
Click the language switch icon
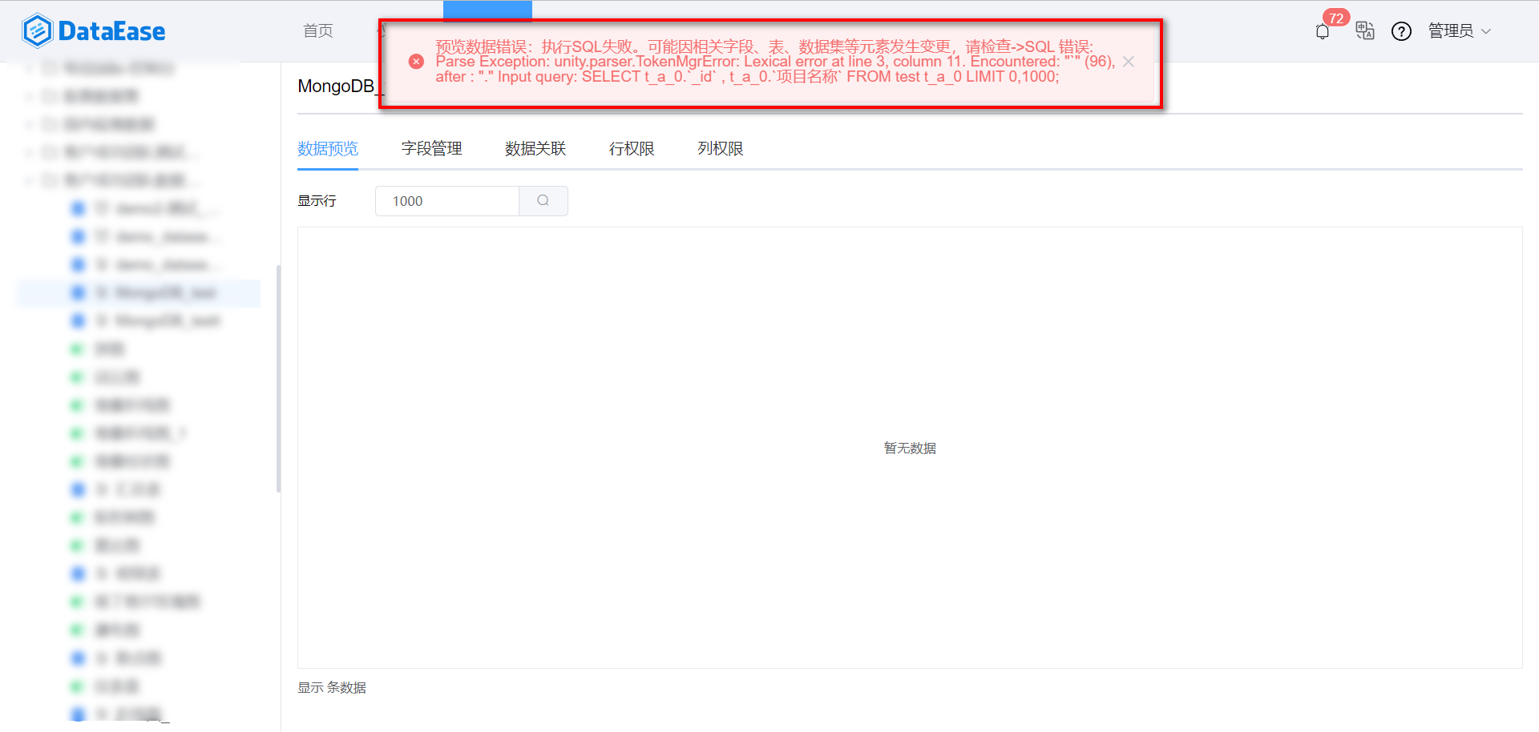pos(1364,30)
